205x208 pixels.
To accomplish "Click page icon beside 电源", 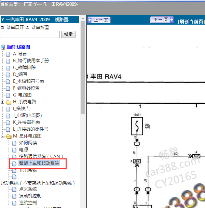I will 14,150.
